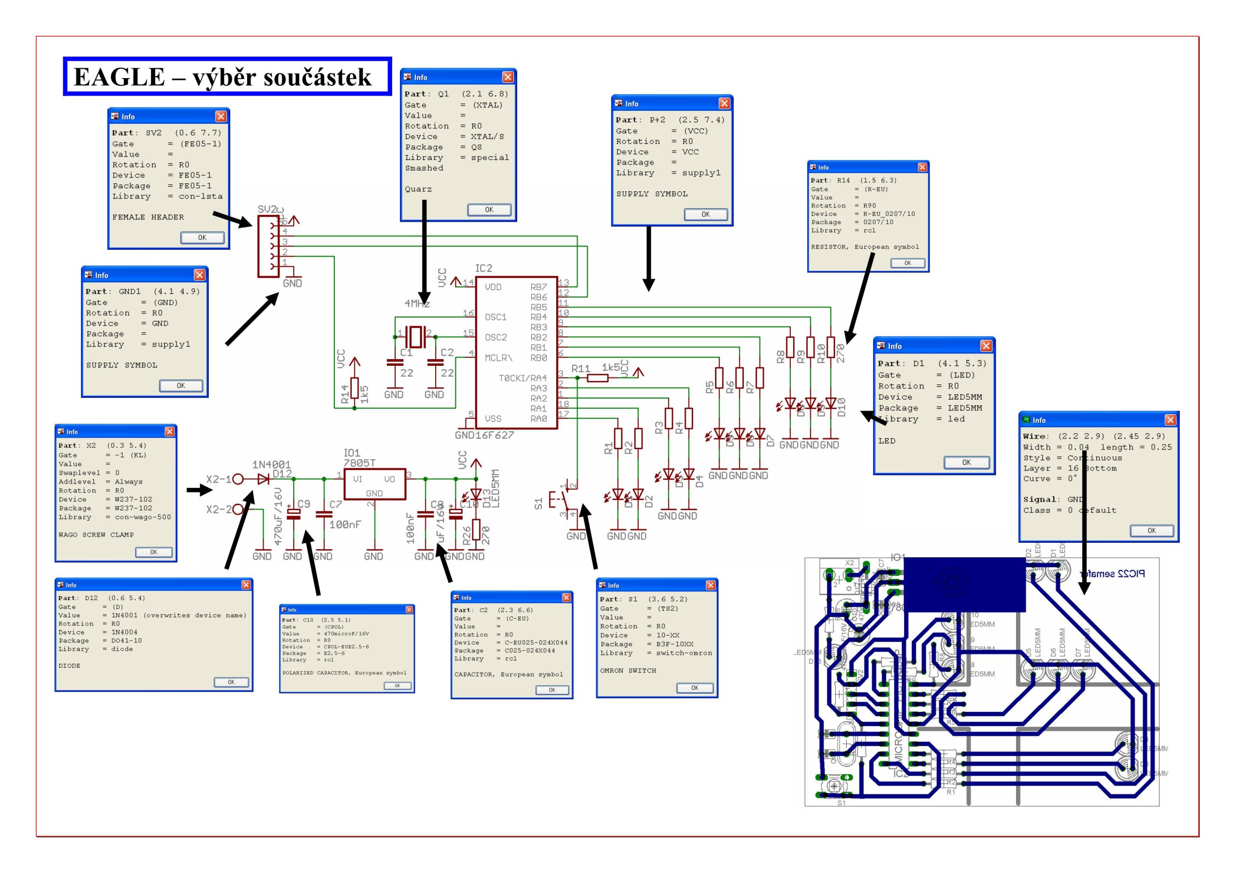Click the large blue copper area on PCB
This screenshot has height=872, width=1235.
pyautogui.click(x=964, y=584)
